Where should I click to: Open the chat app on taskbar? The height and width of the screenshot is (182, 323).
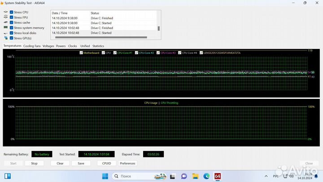point(184,176)
